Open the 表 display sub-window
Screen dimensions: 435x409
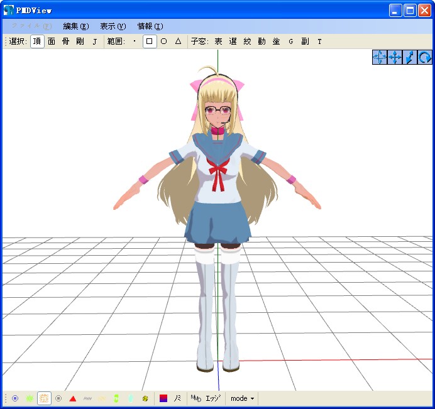pos(218,41)
